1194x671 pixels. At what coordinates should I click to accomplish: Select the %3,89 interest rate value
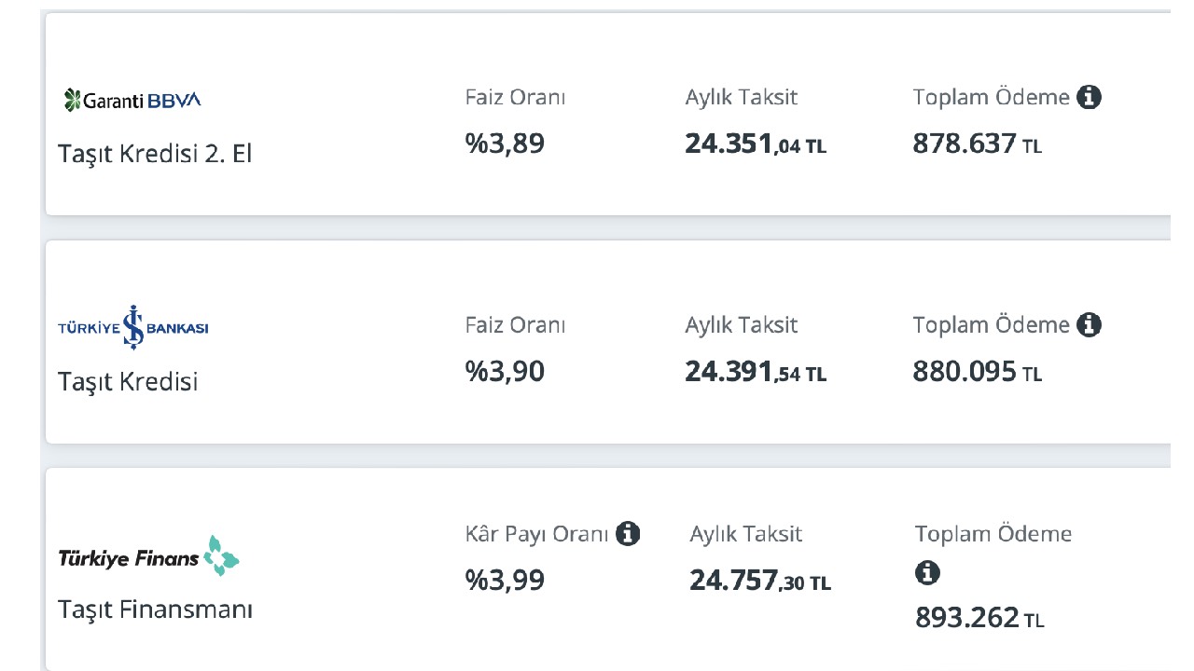tap(505, 144)
